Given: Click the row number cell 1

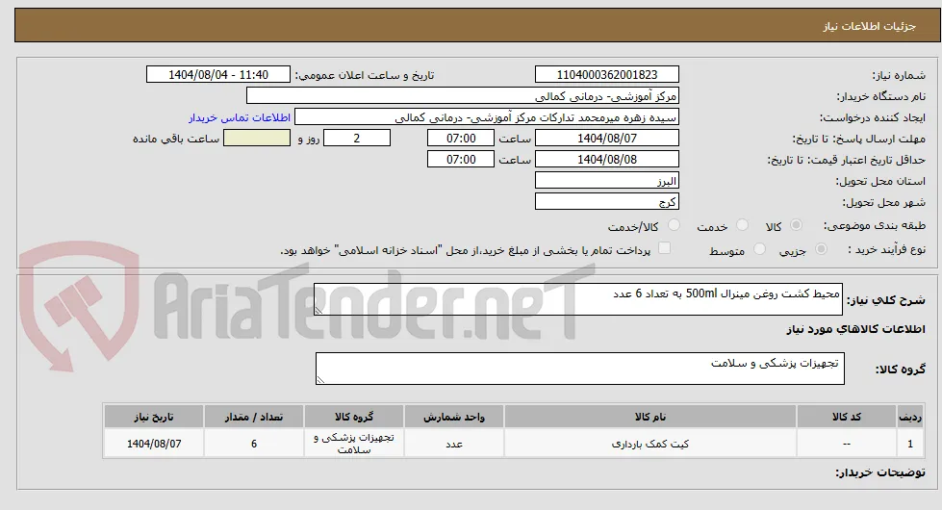Looking at the screenshot, I should coord(910,444).
